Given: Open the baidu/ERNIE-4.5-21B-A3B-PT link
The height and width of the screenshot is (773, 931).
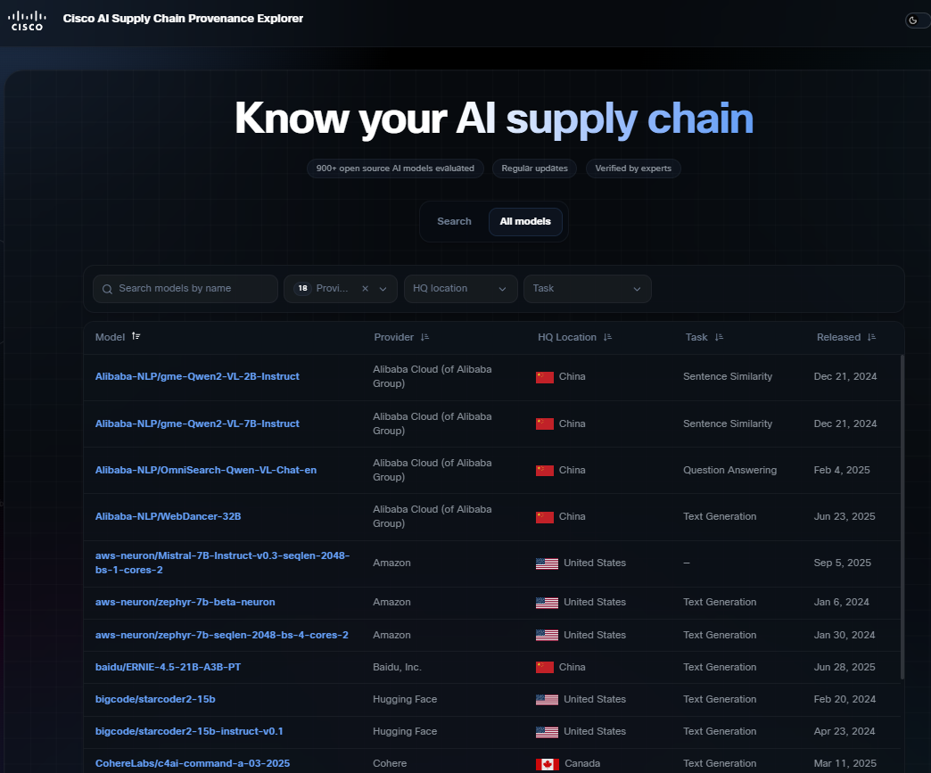Looking at the screenshot, I should pos(168,667).
